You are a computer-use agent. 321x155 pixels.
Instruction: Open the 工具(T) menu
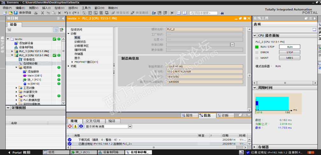pos(86,8)
